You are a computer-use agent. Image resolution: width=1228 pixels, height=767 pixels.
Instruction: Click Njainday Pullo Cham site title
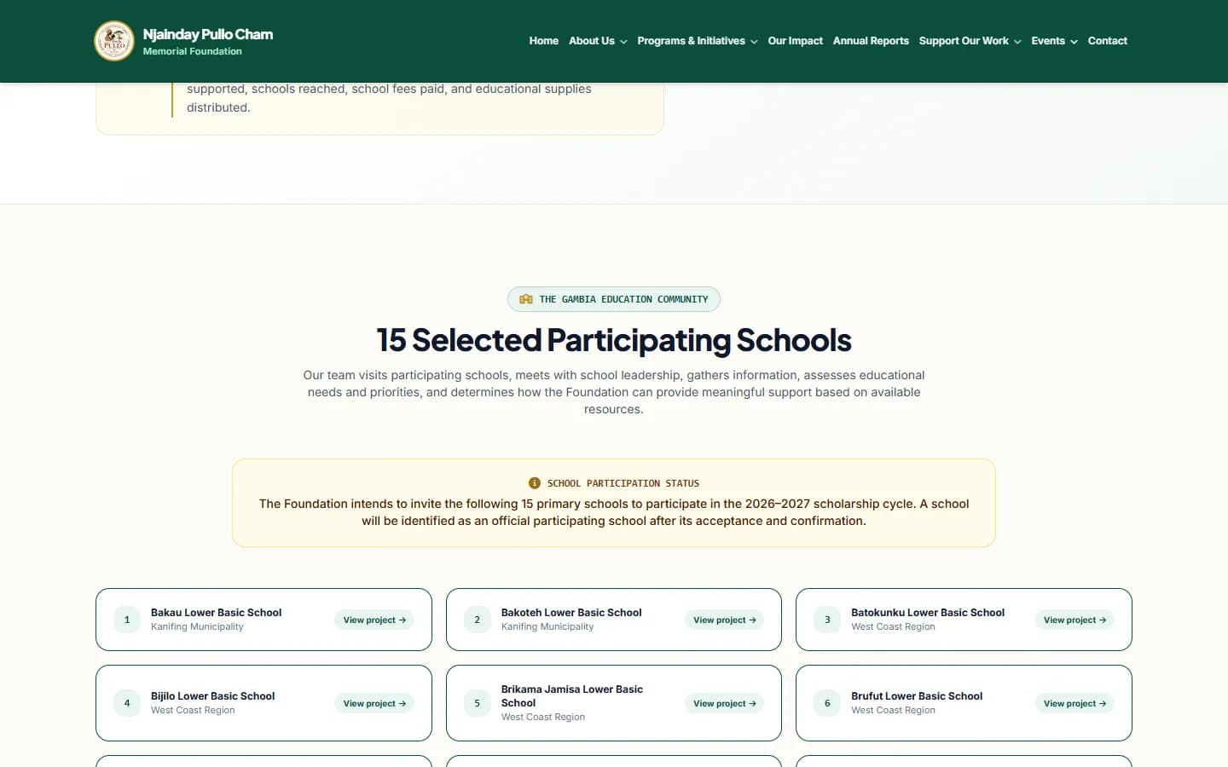208,34
